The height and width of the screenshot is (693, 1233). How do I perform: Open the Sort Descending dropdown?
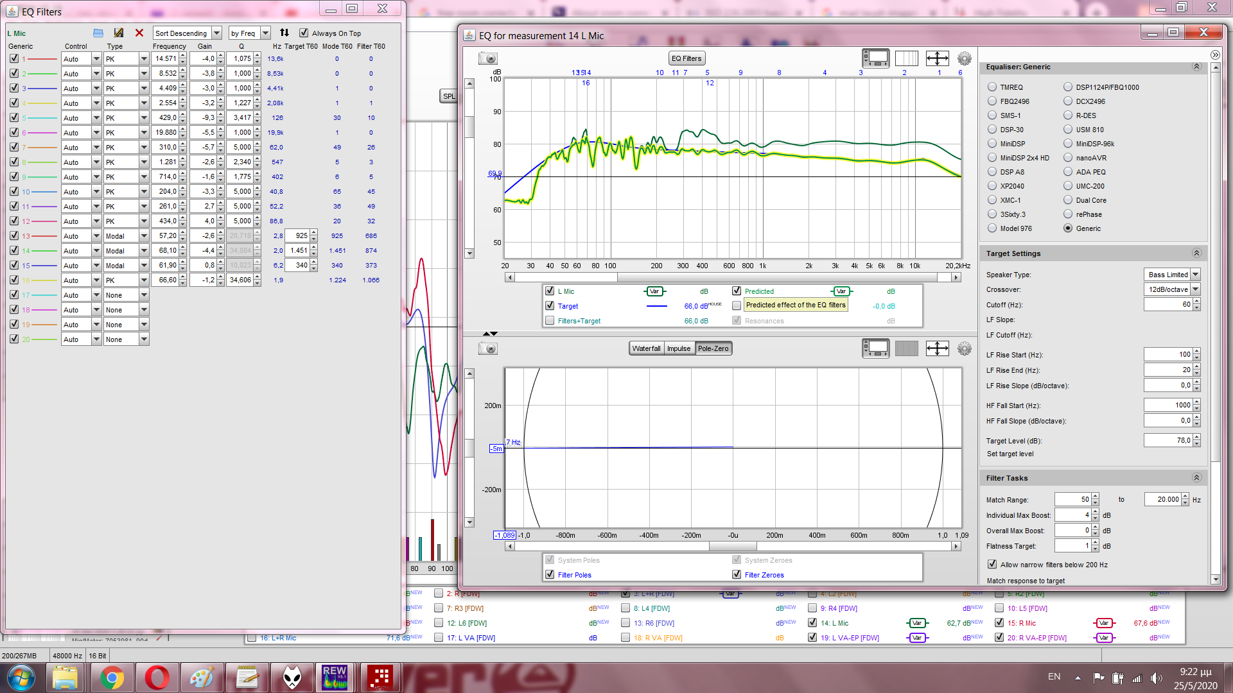[x=216, y=33]
